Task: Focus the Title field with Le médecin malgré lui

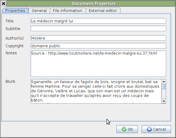Action: pyautogui.click(x=98, y=21)
